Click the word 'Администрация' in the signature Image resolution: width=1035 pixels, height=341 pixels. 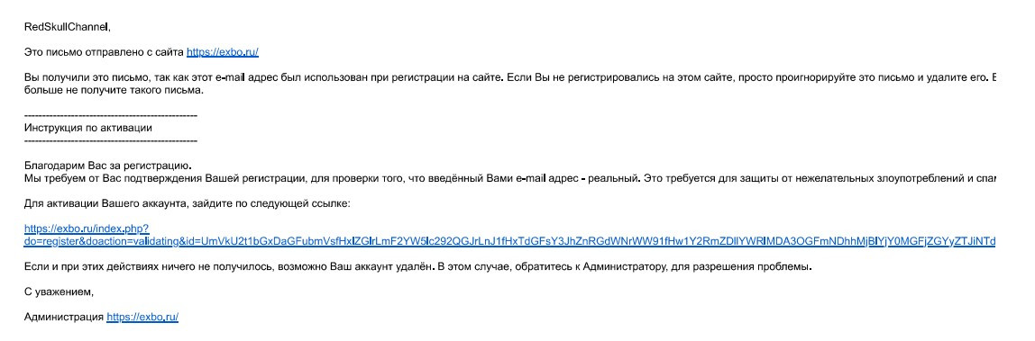(x=64, y=318)
